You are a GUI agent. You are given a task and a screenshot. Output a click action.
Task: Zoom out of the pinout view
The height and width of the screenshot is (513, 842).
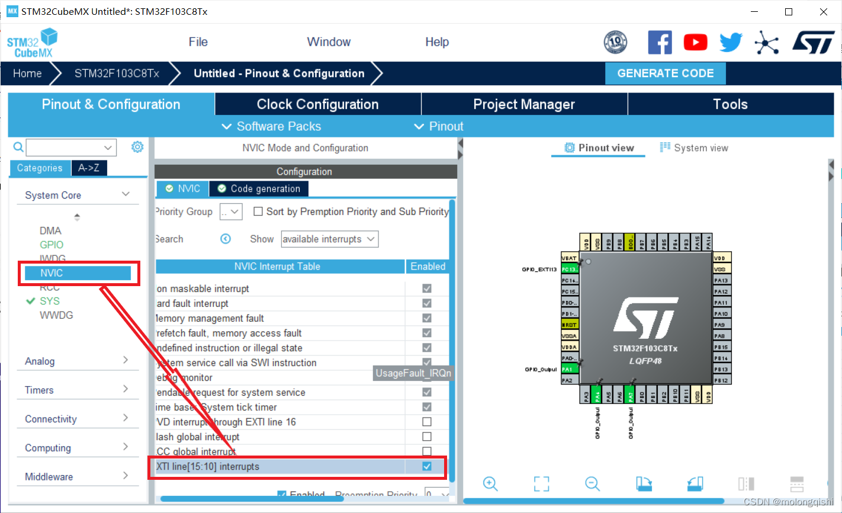tap(592, 483)
